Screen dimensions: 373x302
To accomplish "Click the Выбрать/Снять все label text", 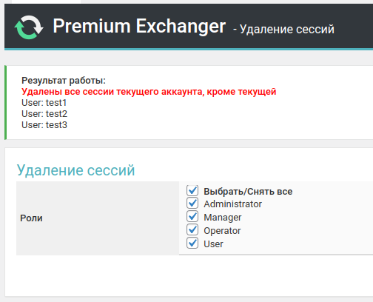I will (248, 192).
